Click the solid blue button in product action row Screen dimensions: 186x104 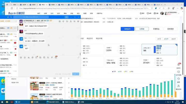(x=127, y=29)
